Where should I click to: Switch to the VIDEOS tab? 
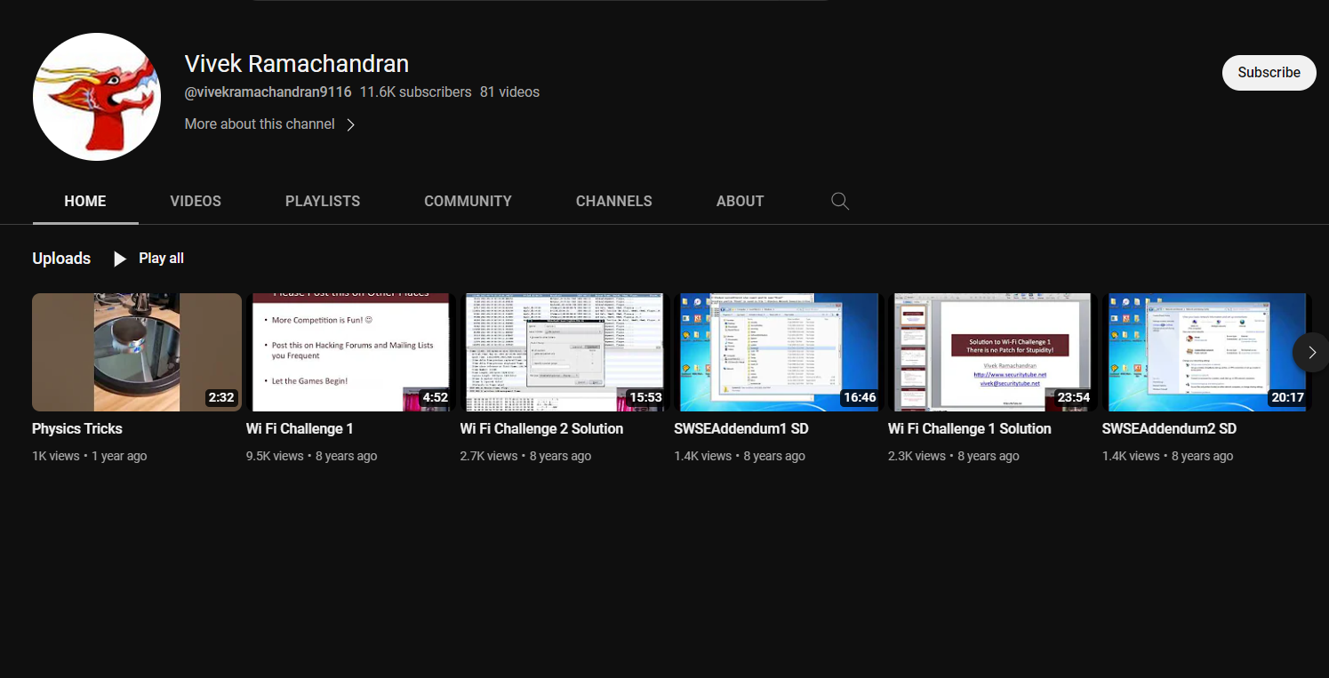pos(195,201)
